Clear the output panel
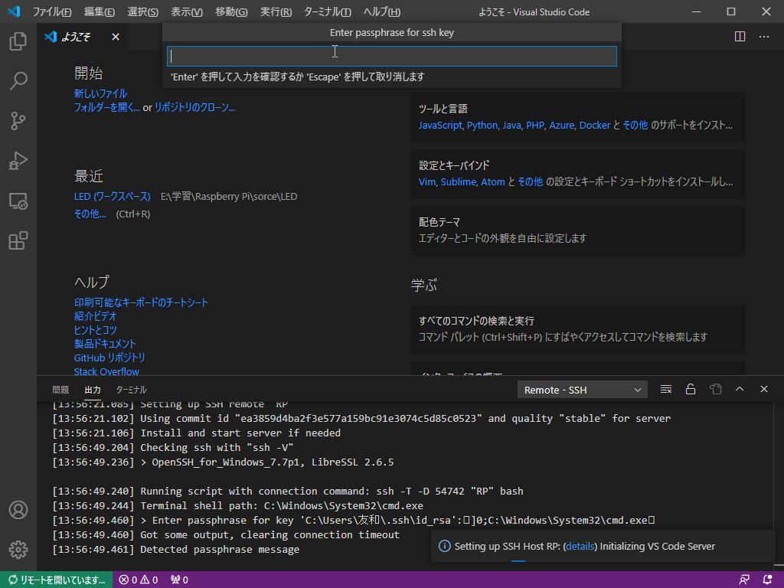The height and width of the screenshot is (588, 784). [x=665, y=389]
